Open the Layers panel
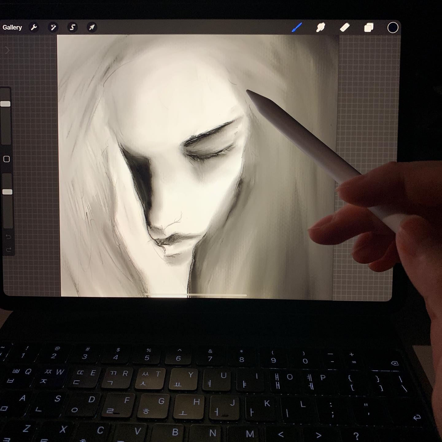This screenshot has width=442, height=442. coord(369,28)
